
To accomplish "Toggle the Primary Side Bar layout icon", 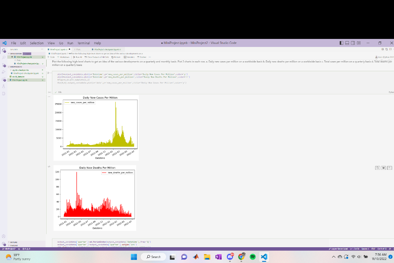I will 341,43.
